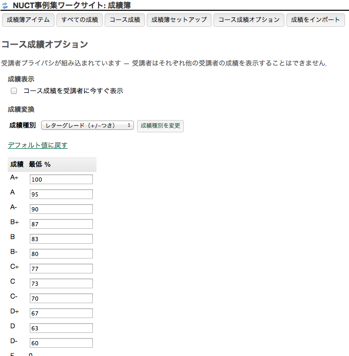This screenshot has height=356, width=349.
Task: Select the コース成績オプション tab
Action: point(248,20)
